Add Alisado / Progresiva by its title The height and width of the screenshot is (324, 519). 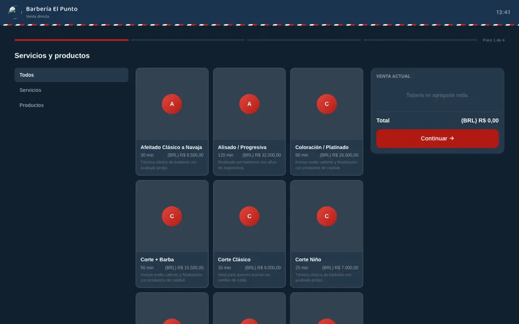point(242,147)
